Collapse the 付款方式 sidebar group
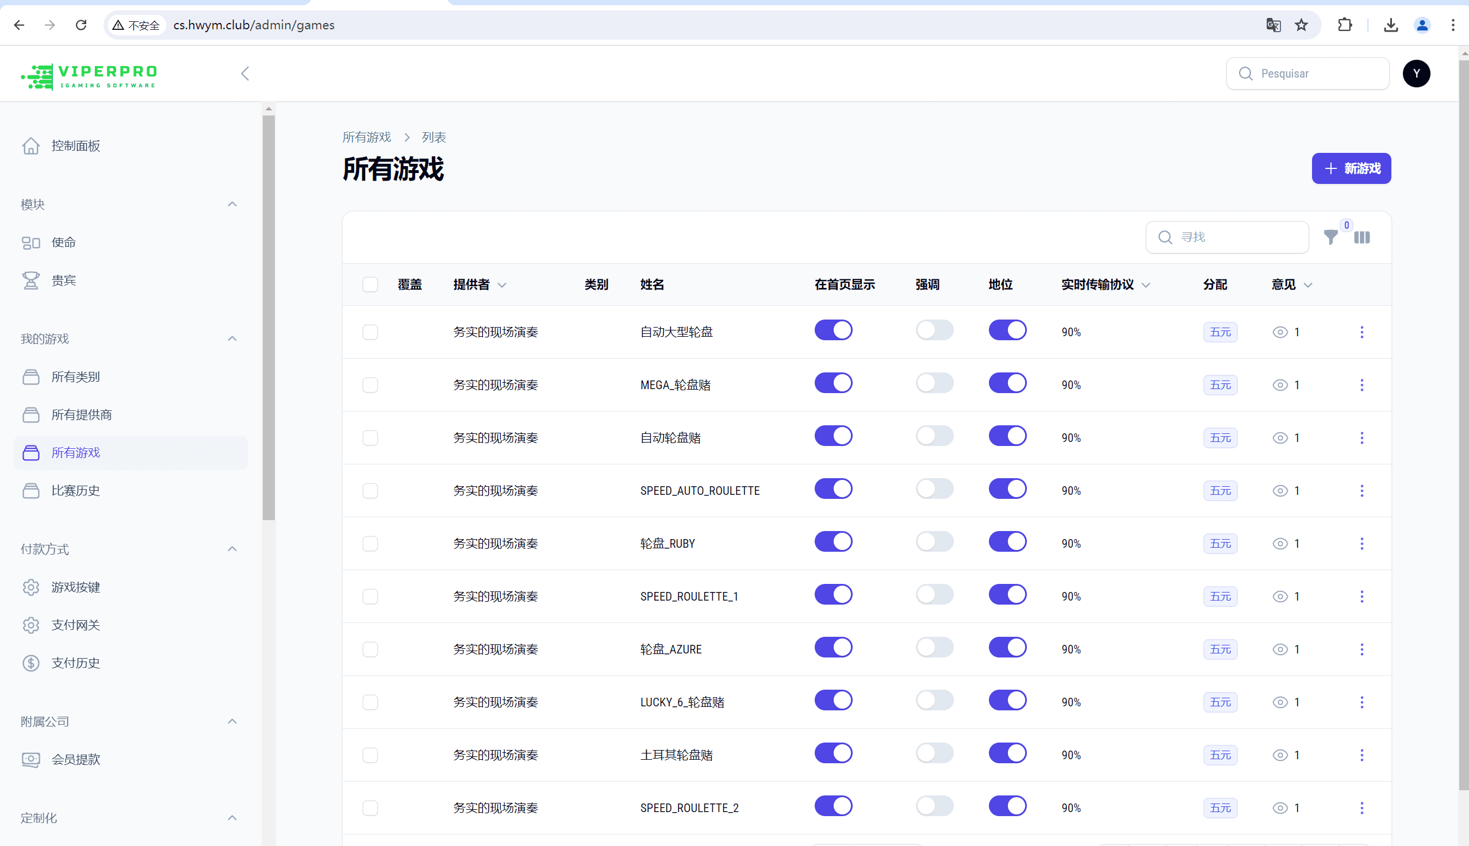Image resolution: width=1469 pixels, height=846 pixels. (232, 549)
